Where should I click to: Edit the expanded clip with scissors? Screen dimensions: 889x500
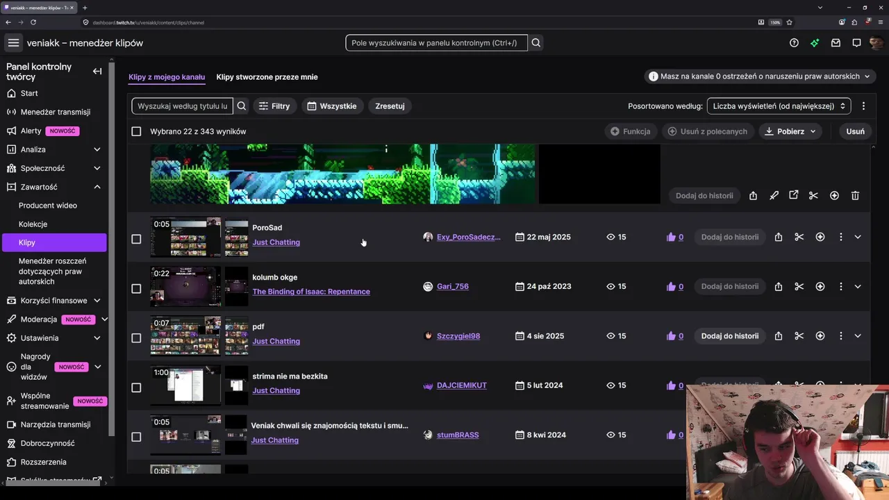coord(813,196)
